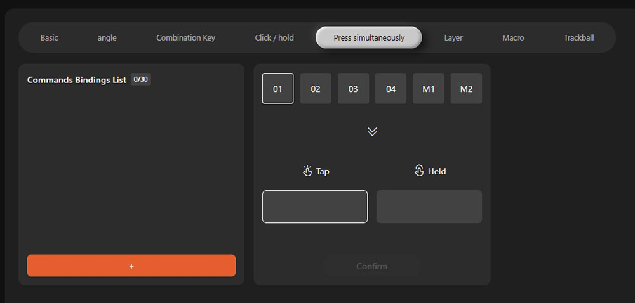This screenshot has width=635, height=303.
Task: Go to Click / hold tab
Action: (x=274, y=37)
